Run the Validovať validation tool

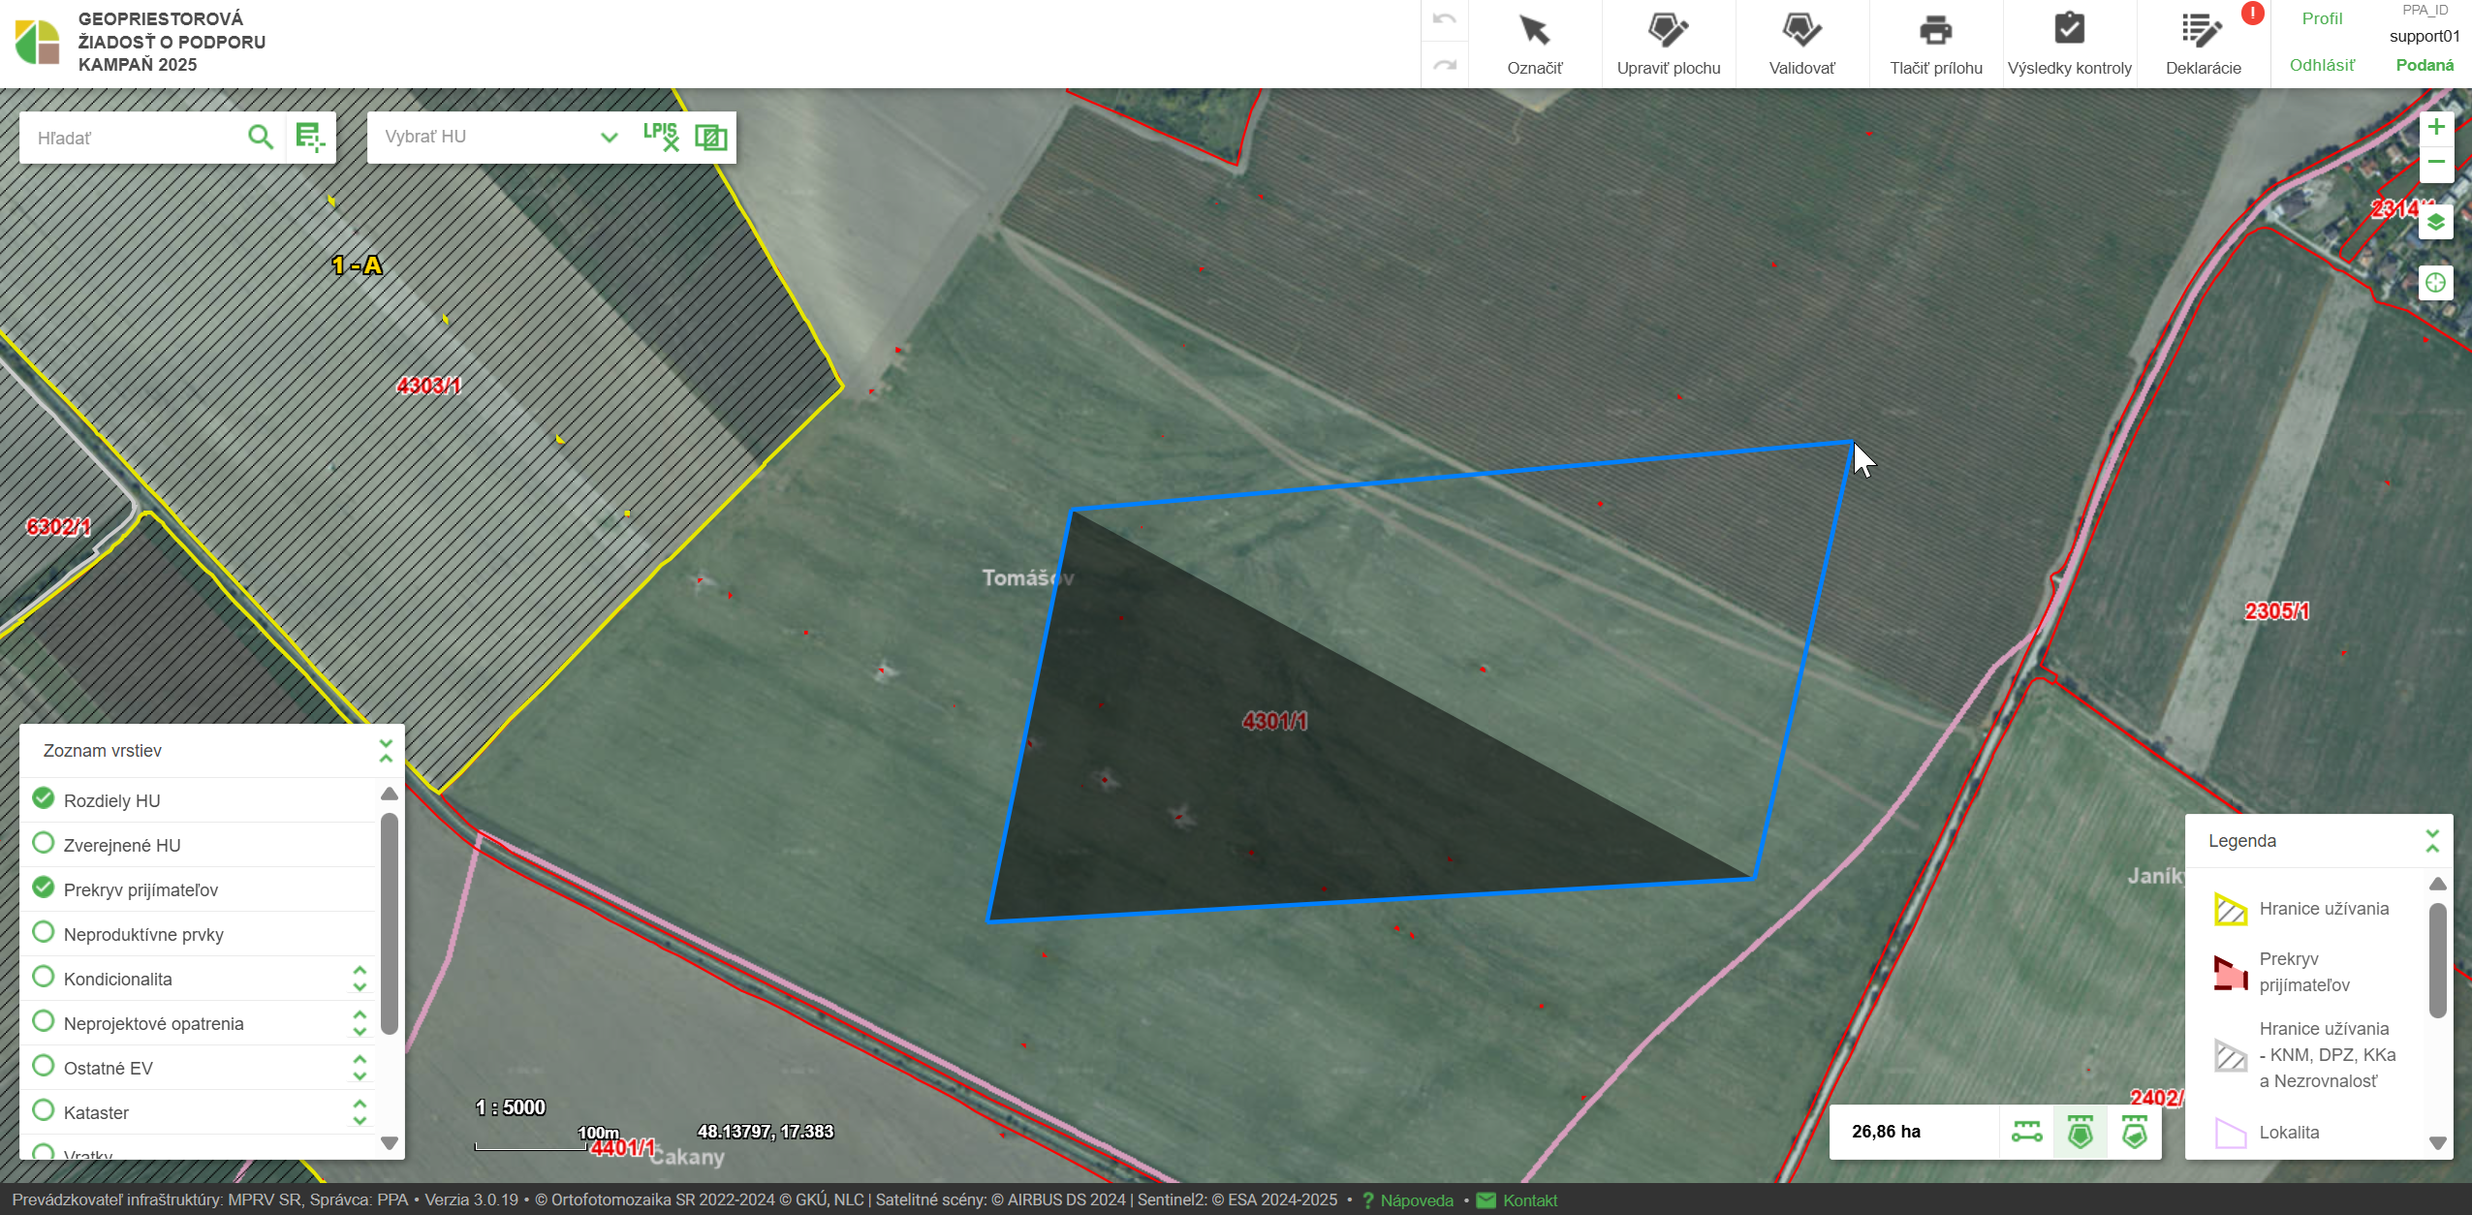[1801, 44]
